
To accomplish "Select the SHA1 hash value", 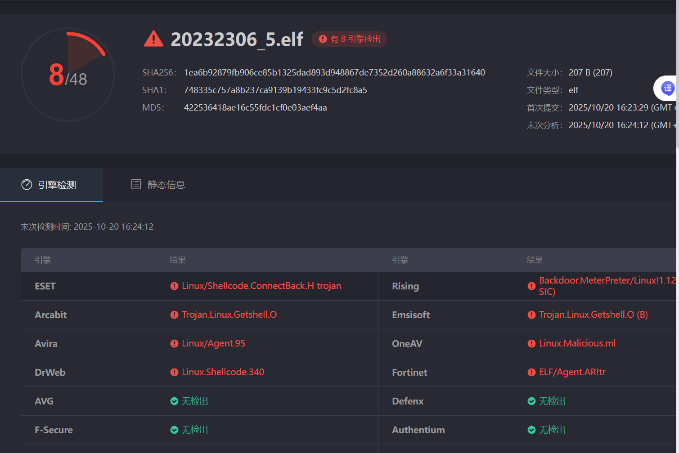I will (x=275, y=90).
